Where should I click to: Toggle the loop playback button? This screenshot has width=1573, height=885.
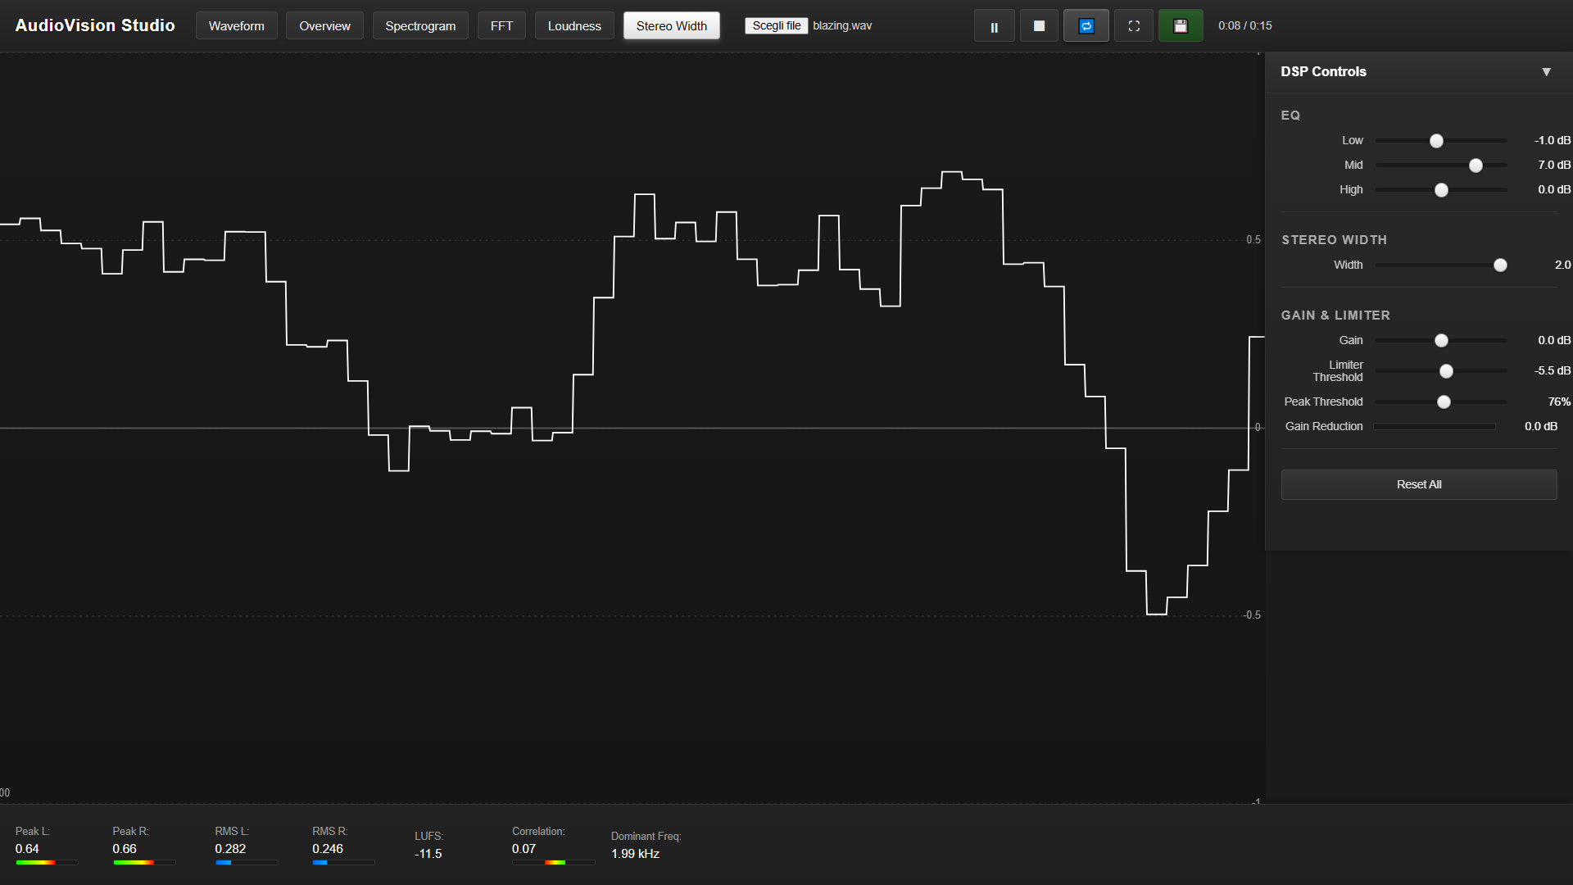click(1086, 26)
